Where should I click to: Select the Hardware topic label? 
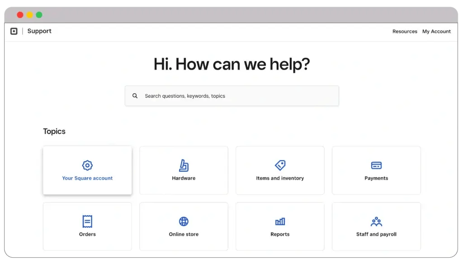(184, 178)
